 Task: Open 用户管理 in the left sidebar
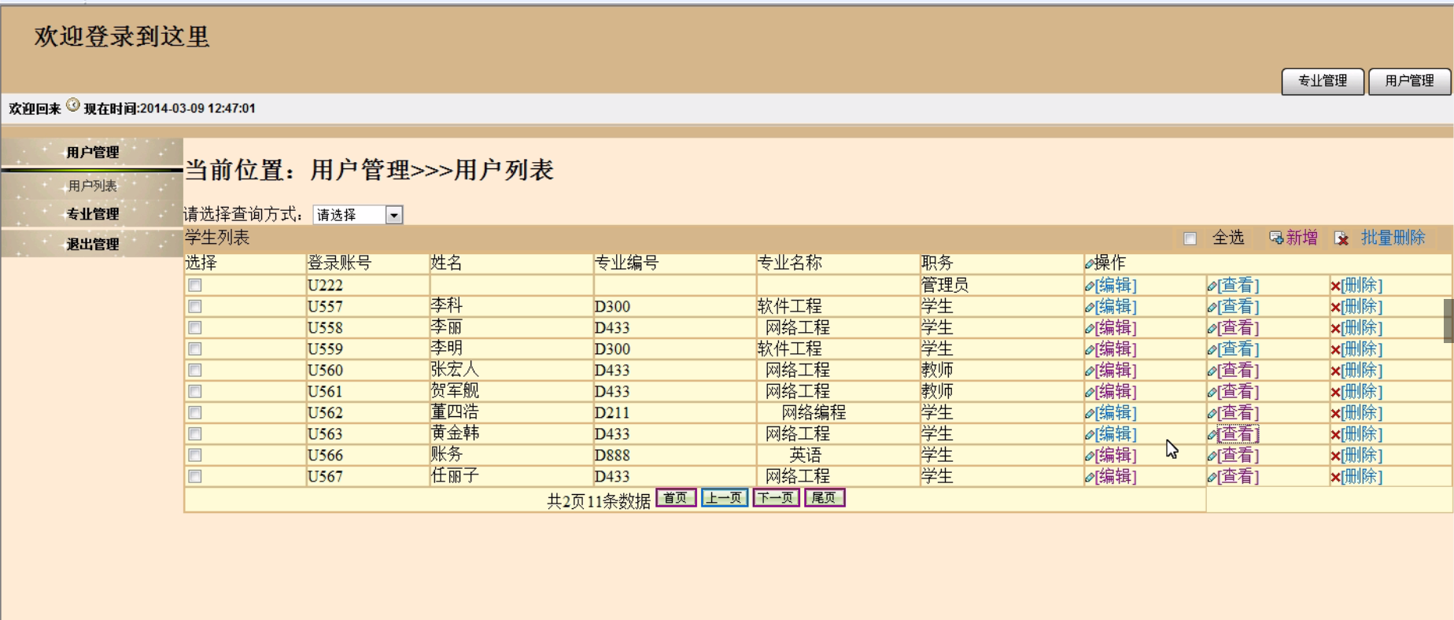click(92, 153)
